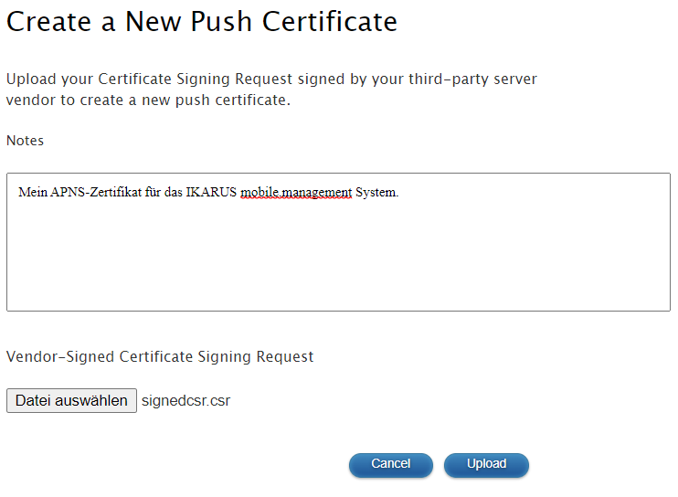Click the Create a New Push Certificate heading
The image size is (678, 497).
pos(202,22)
